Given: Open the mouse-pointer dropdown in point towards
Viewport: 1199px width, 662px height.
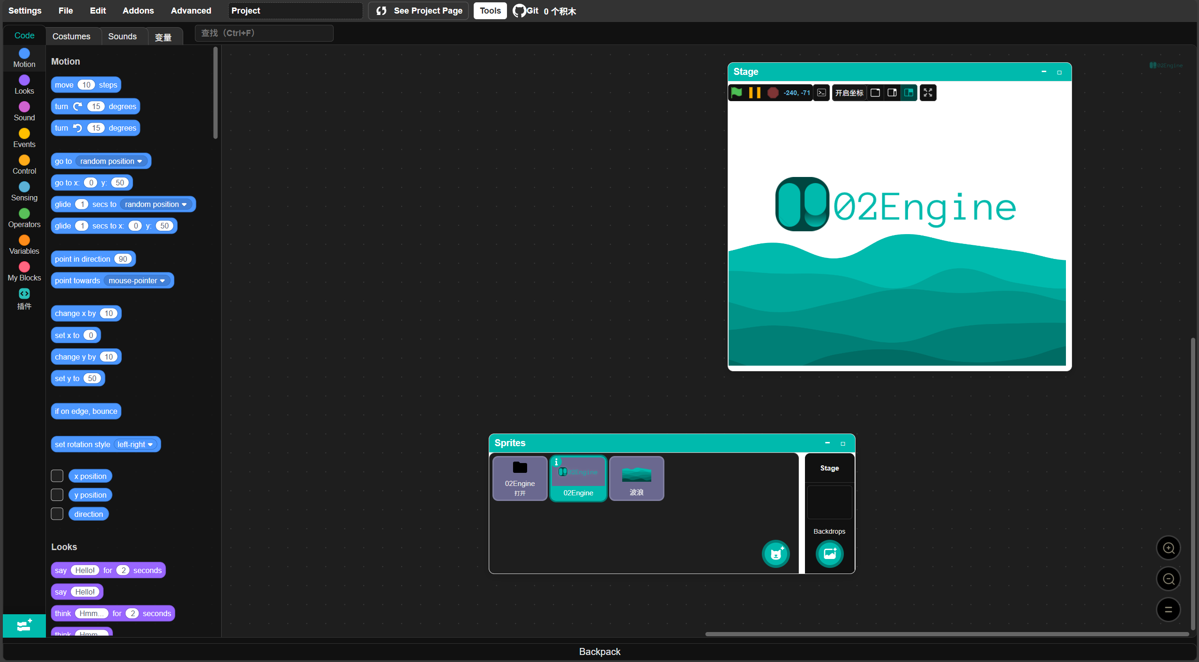Looking at the screenshot, I should tap(137, 280).
